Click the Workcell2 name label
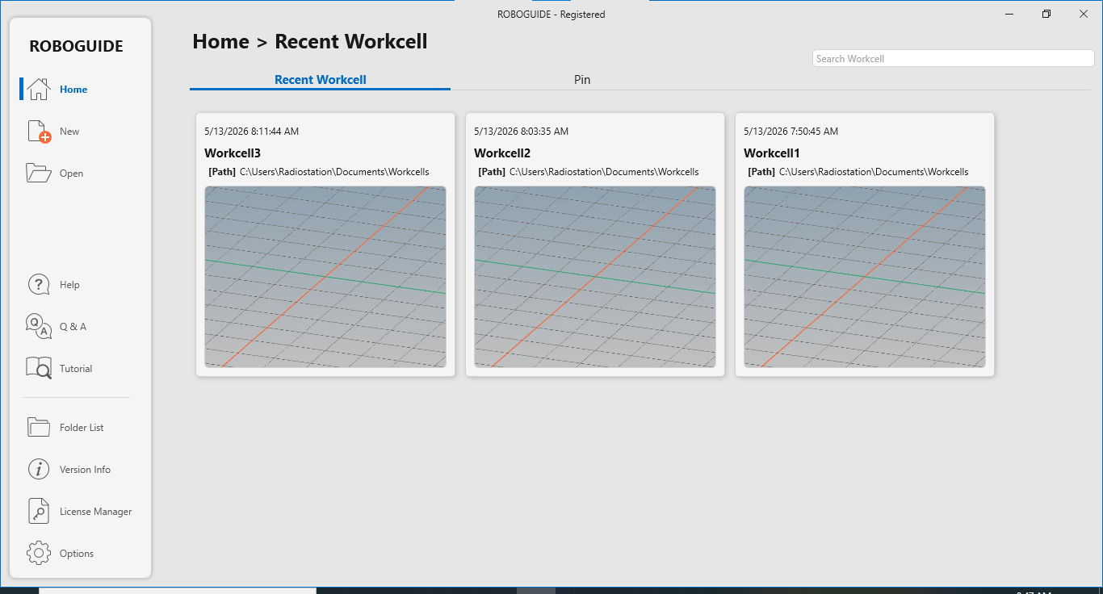Screen dimensions: 1103x594 pyautogui.click(x=502, y=153)
